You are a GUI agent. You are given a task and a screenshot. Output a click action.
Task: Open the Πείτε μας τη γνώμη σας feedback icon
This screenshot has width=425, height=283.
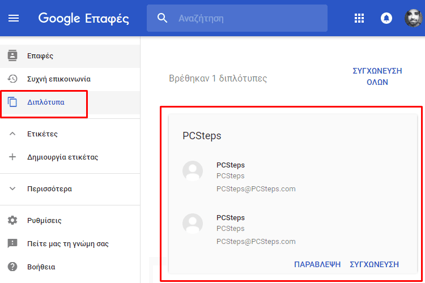click(x=12, y=243)
